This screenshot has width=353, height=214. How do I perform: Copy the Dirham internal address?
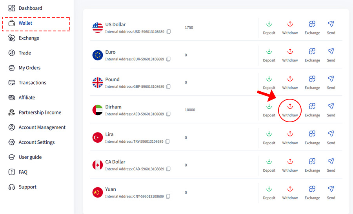click(x=168, y=114)
